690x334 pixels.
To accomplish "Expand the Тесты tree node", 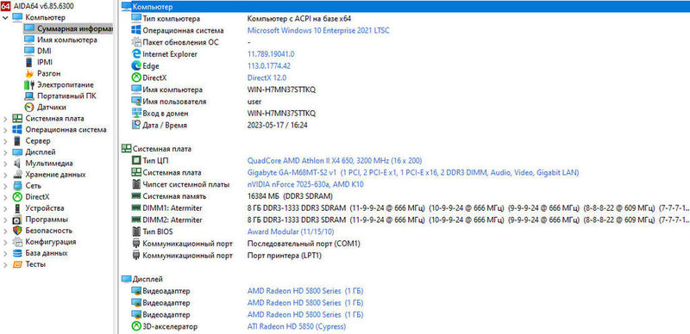I will coord(5,264).
